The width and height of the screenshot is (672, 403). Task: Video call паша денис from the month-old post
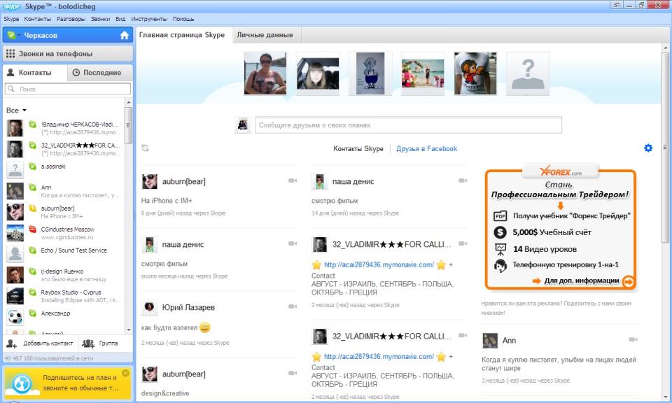293,243
